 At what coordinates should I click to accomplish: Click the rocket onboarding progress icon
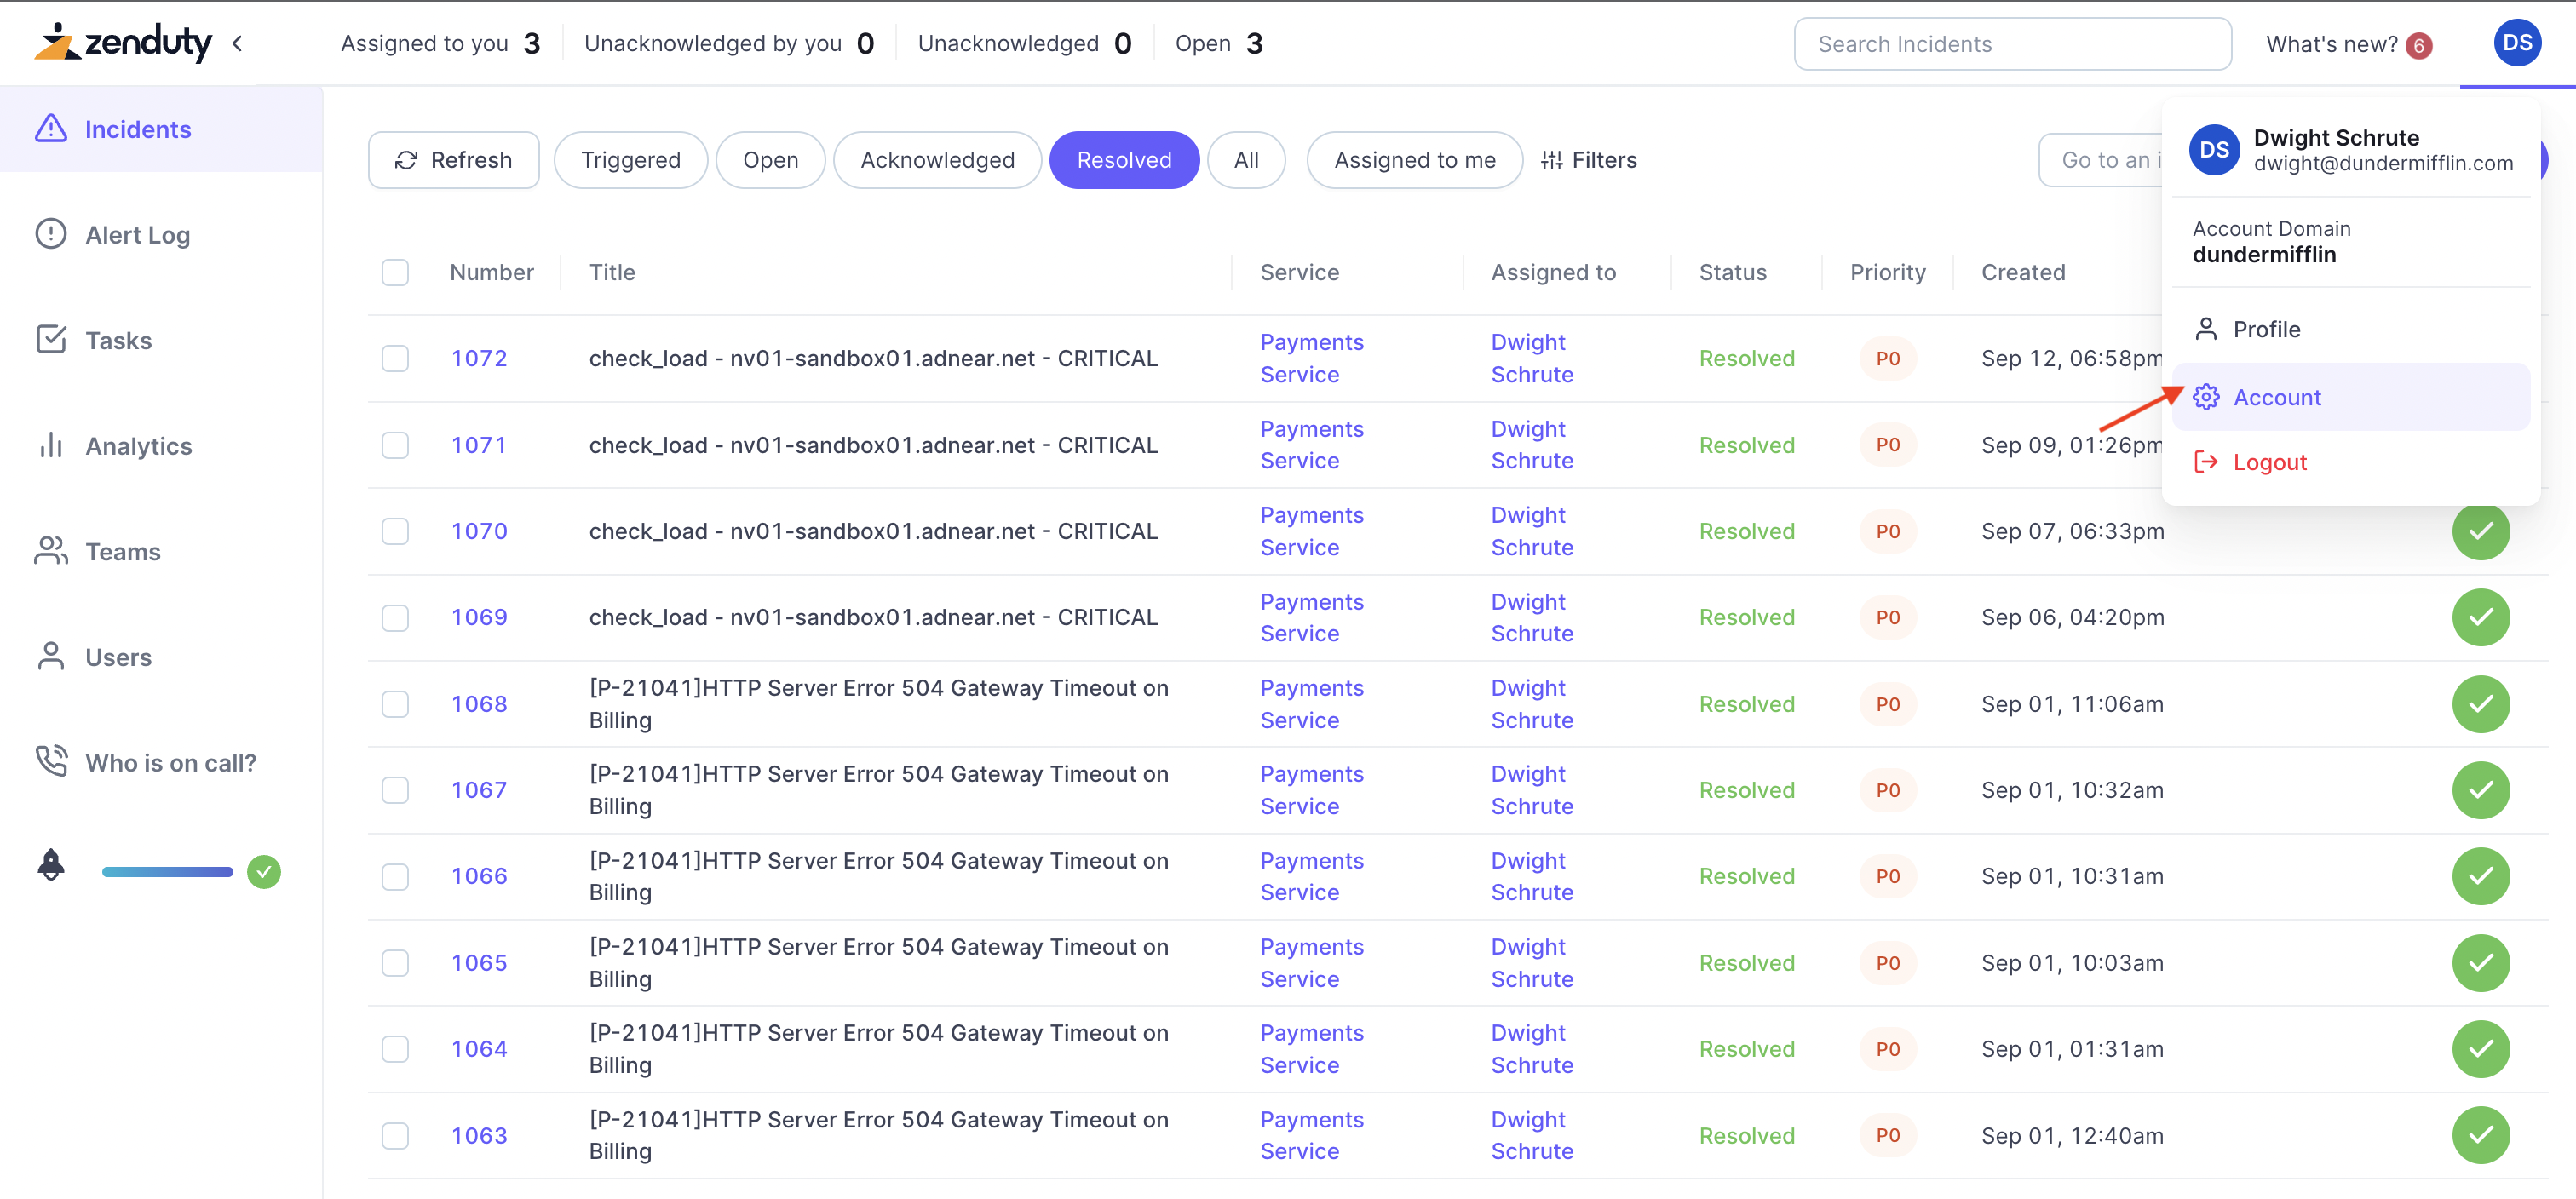point(51,865)
